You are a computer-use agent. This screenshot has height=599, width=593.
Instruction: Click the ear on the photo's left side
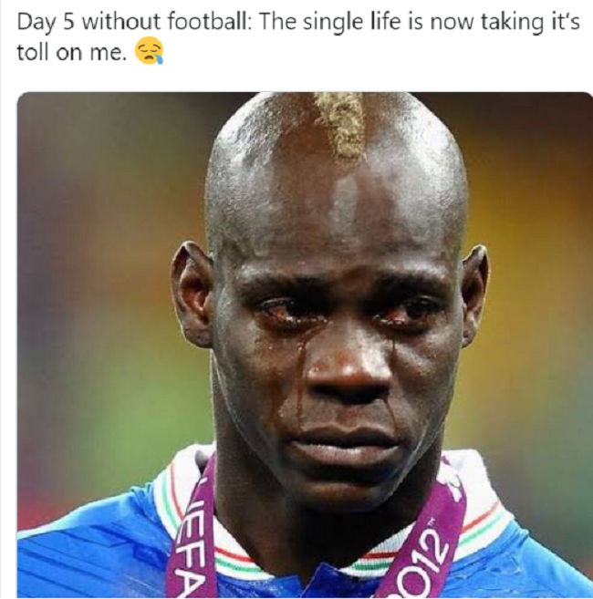pyautogui.click(x=192, y=294)
